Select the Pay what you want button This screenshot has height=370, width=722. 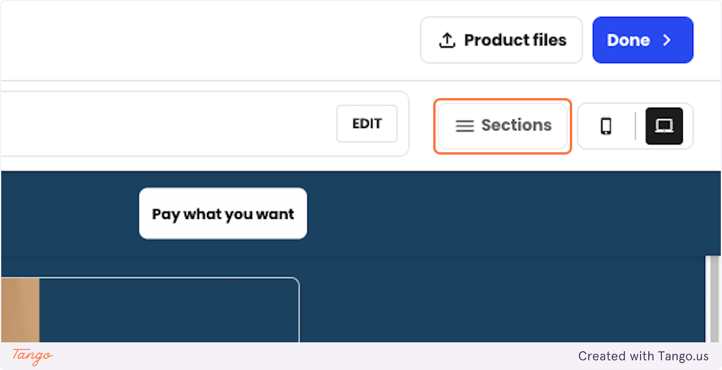coord(223,214)
